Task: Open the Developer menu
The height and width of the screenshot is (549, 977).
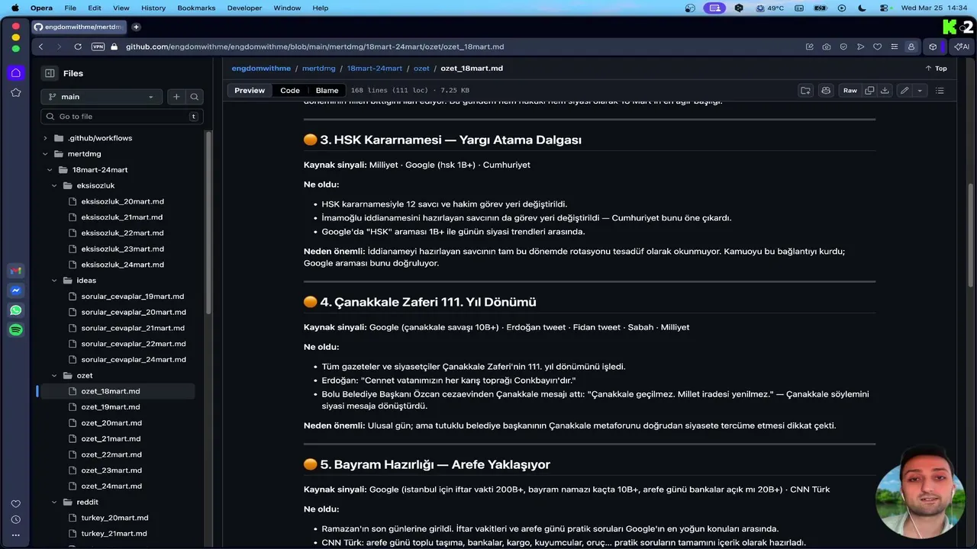Action: tap(244, 8)
